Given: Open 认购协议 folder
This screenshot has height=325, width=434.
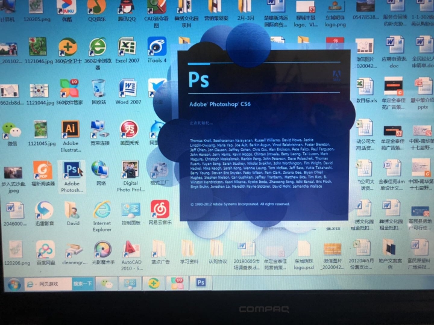Looking at the screenshot, I should click(x=218, y=252).
